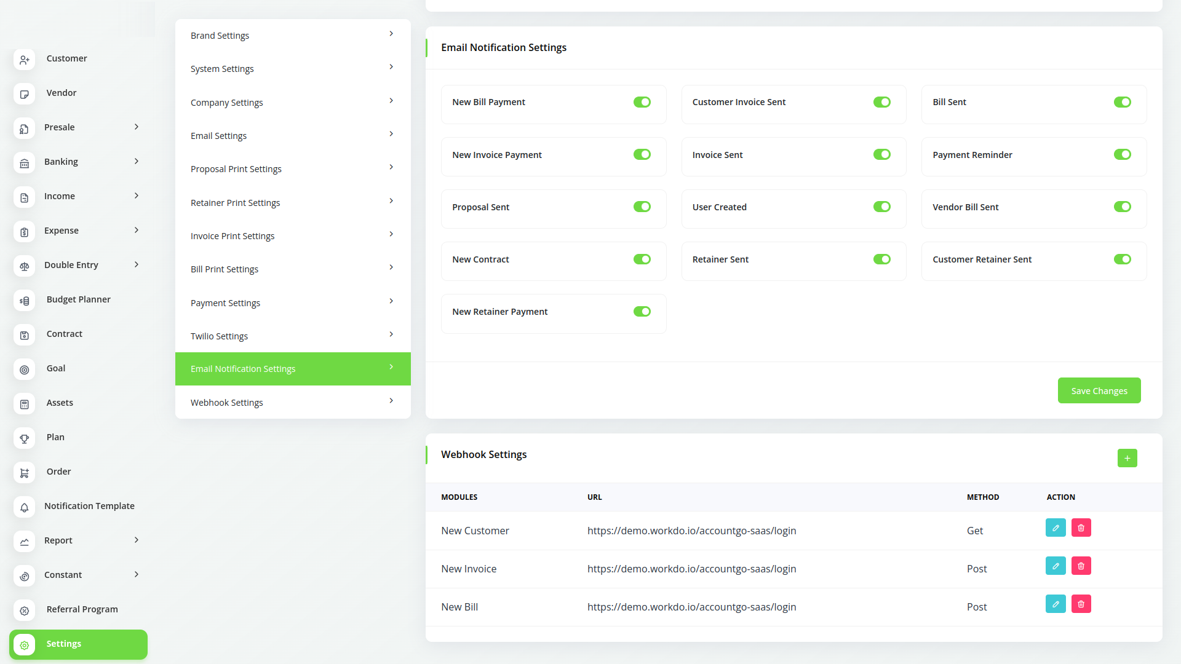Turn off the Payment Reminder toggle
The width and height of the screenshot is (1181, 664).
pos(1122,154)
